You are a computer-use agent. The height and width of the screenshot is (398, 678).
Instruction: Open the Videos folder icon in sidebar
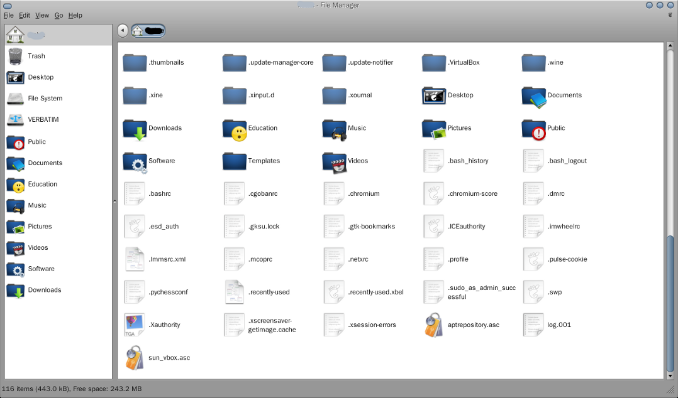(x=16, y=248)
